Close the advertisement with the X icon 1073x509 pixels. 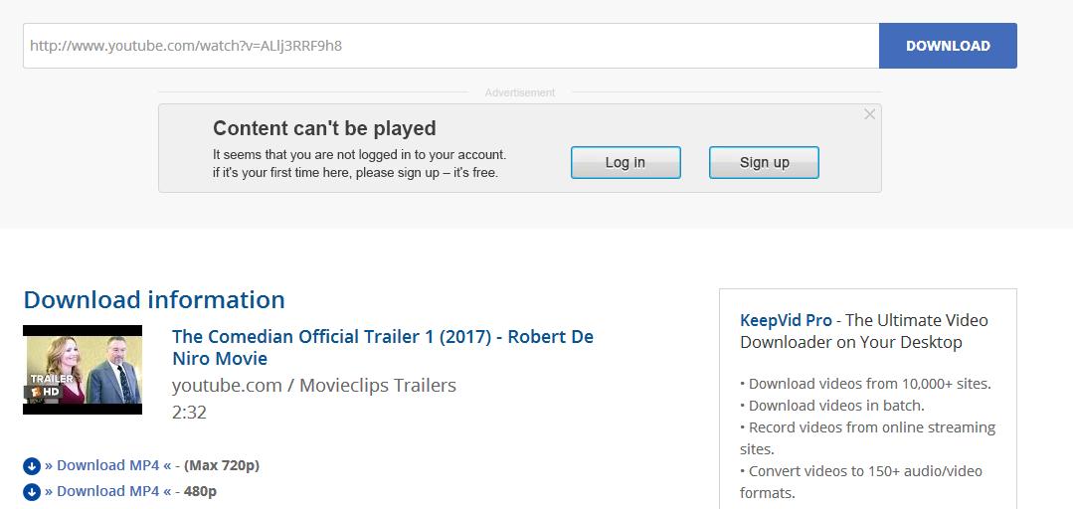coord(870,114)
